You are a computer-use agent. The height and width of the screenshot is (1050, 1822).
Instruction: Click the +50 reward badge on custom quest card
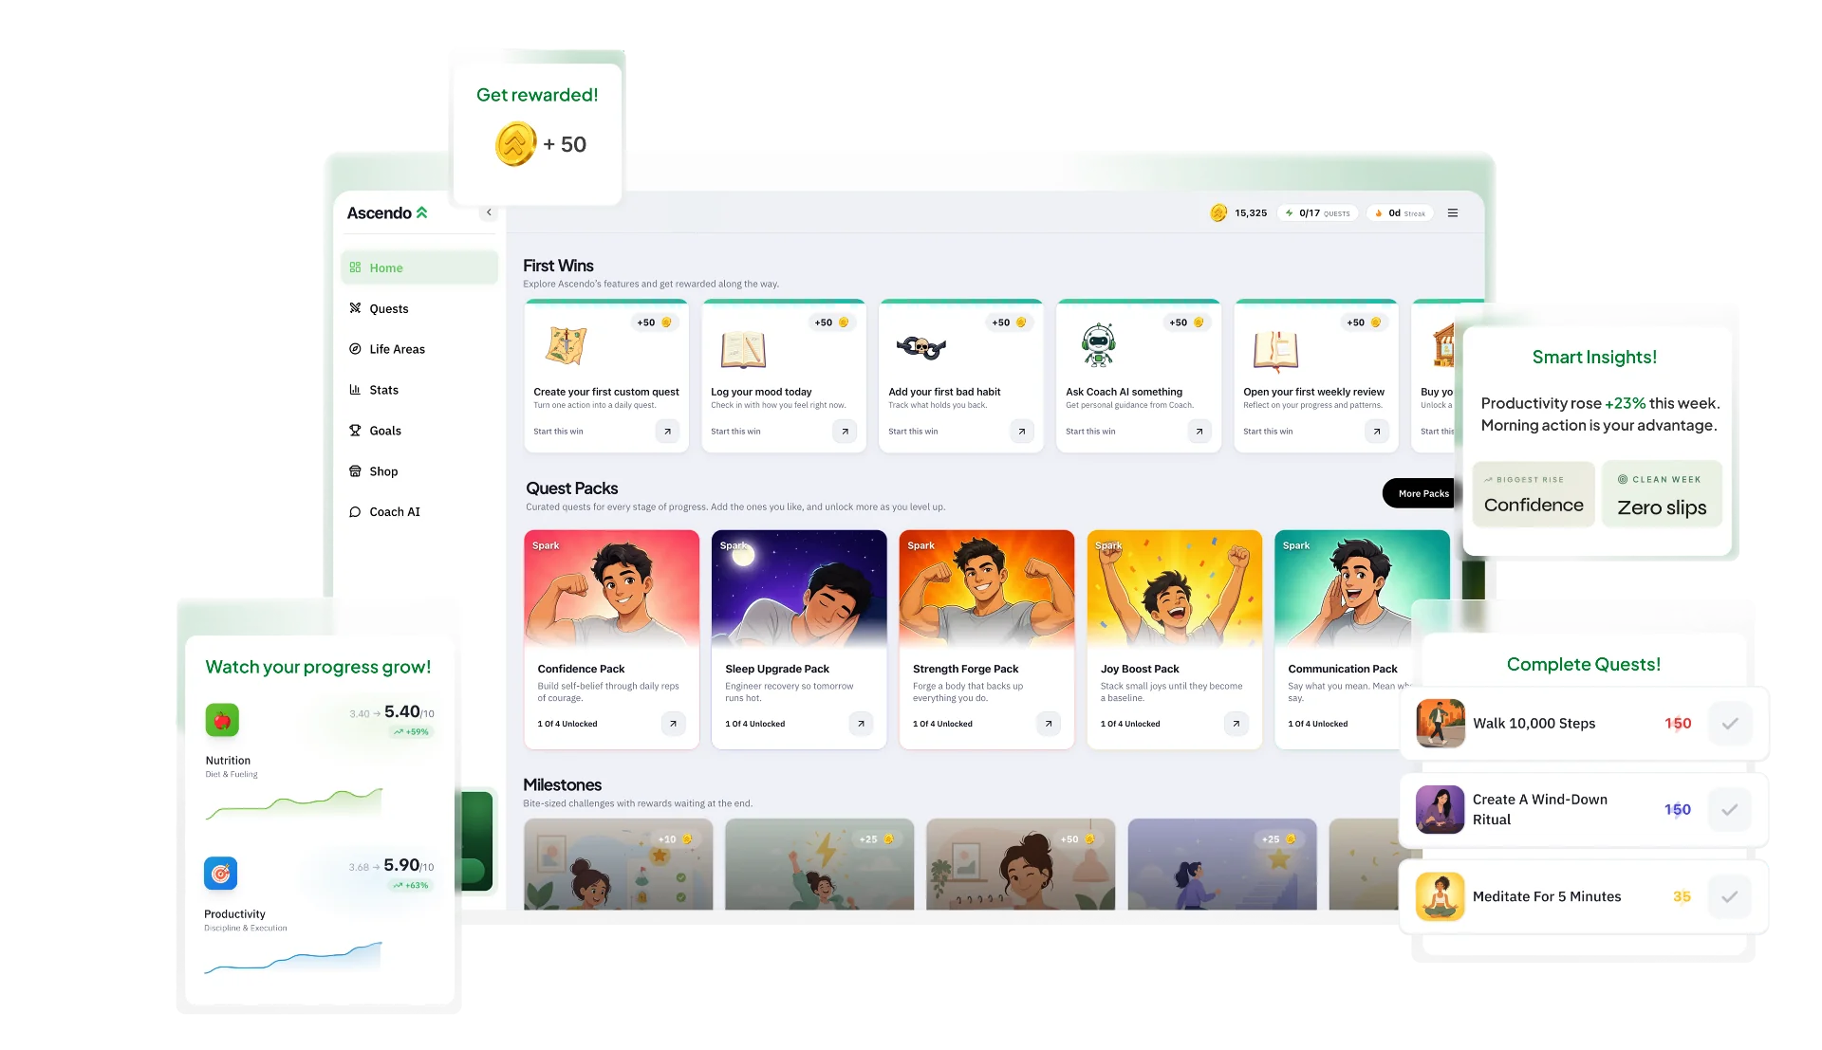[x=655, y=322]
